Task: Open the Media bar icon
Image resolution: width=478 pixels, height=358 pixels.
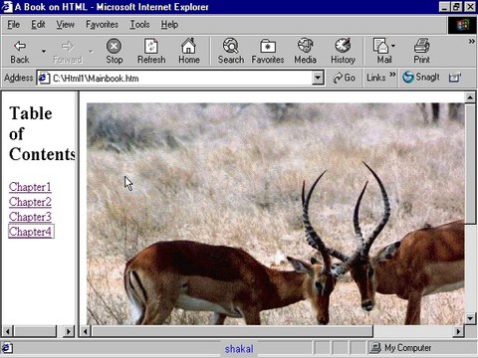Action: pos(305,52)
